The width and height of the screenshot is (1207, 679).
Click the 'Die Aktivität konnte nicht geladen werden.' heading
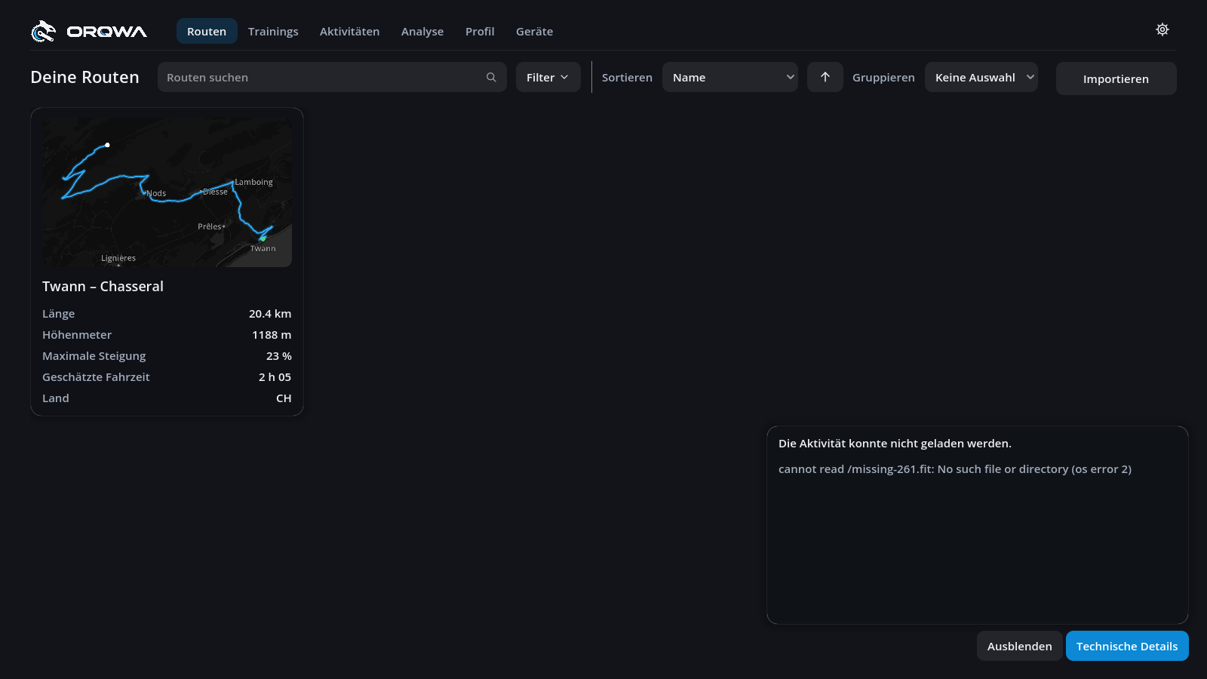click(895, 444)
